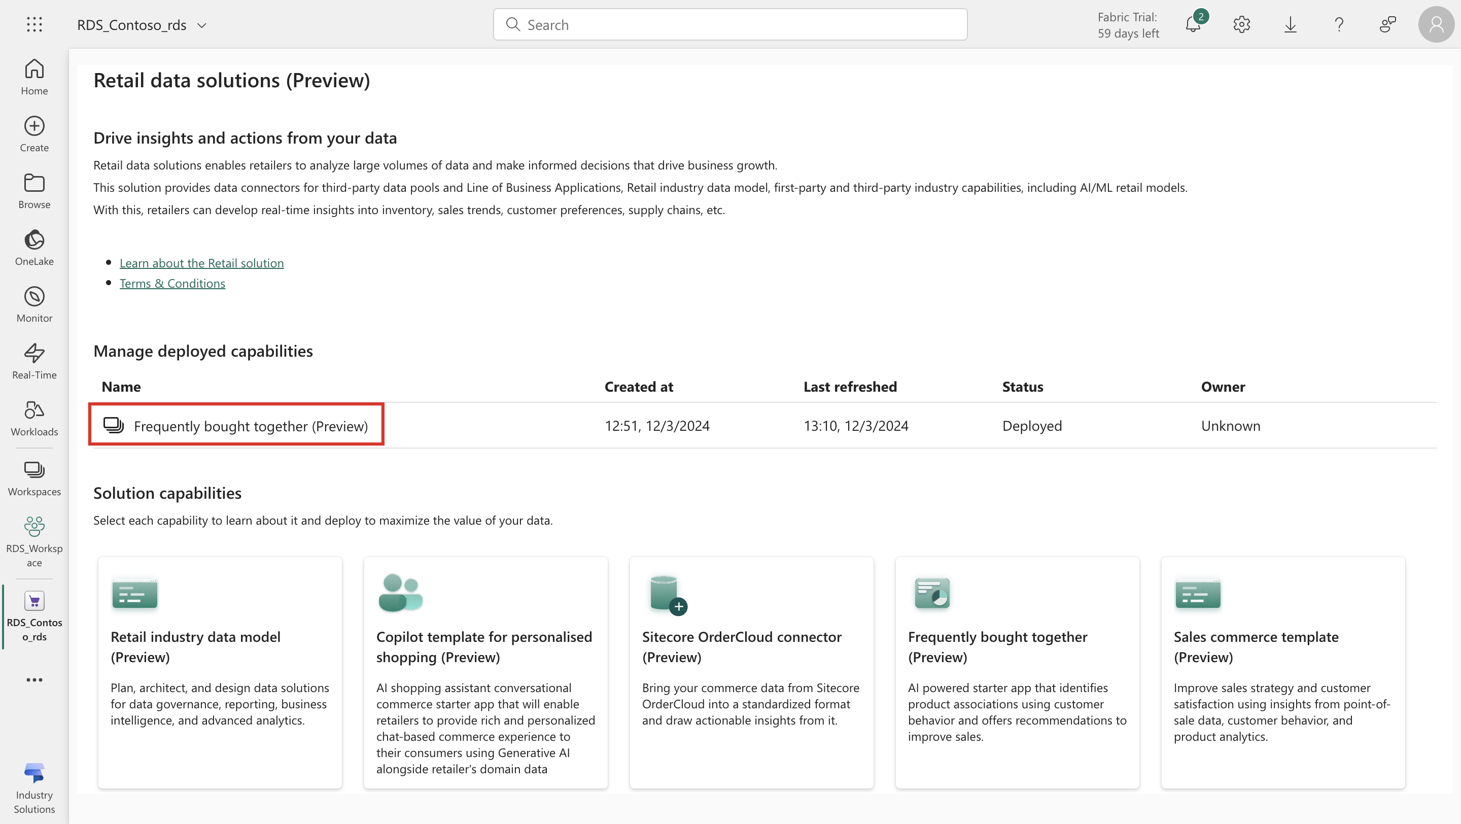Open deployed Frequently bought together (Preview)
The width and height of the screenshot is (1461, 824).
point(251,426)
